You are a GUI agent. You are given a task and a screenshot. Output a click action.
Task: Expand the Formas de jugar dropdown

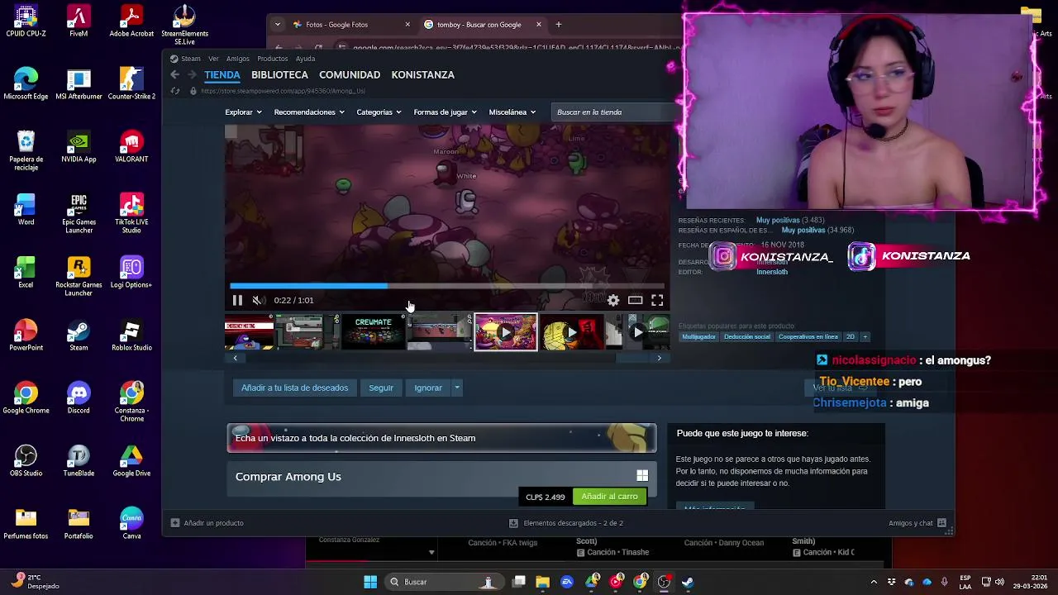(445, 112)
